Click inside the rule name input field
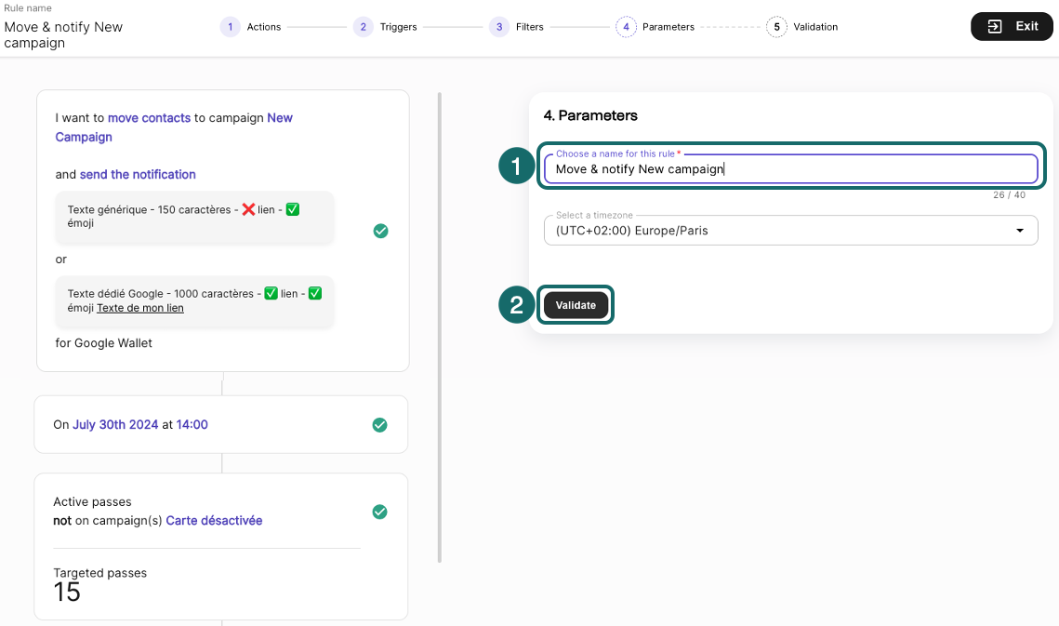 (x=790, y=169)
